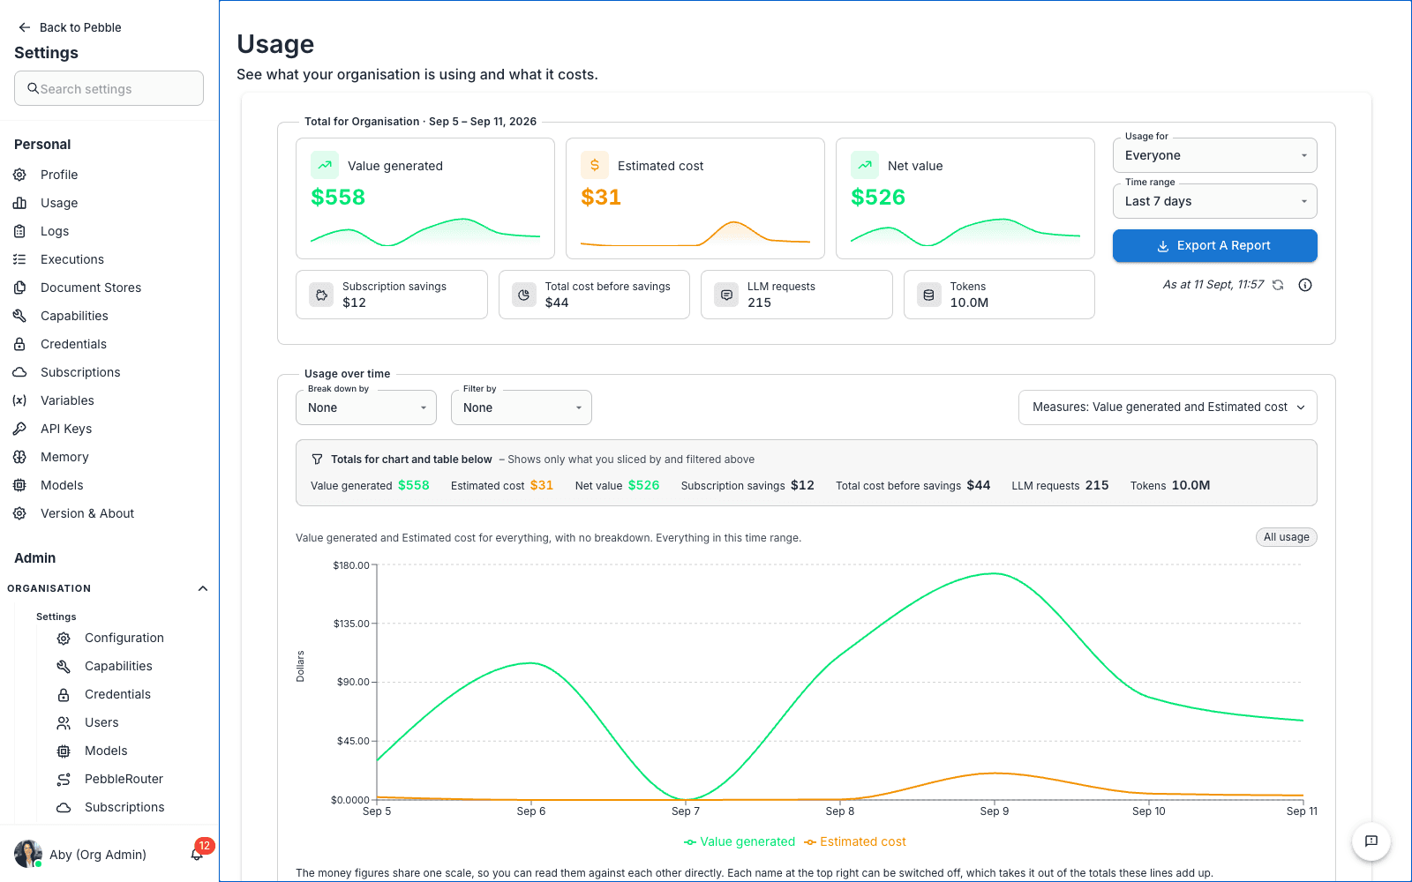
Task: Click the Tokens database icon
Action: coord(929,295)
